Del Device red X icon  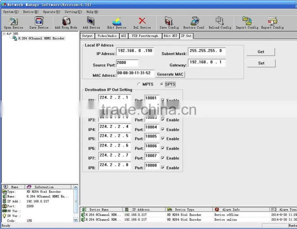click(x=142, y=21)
